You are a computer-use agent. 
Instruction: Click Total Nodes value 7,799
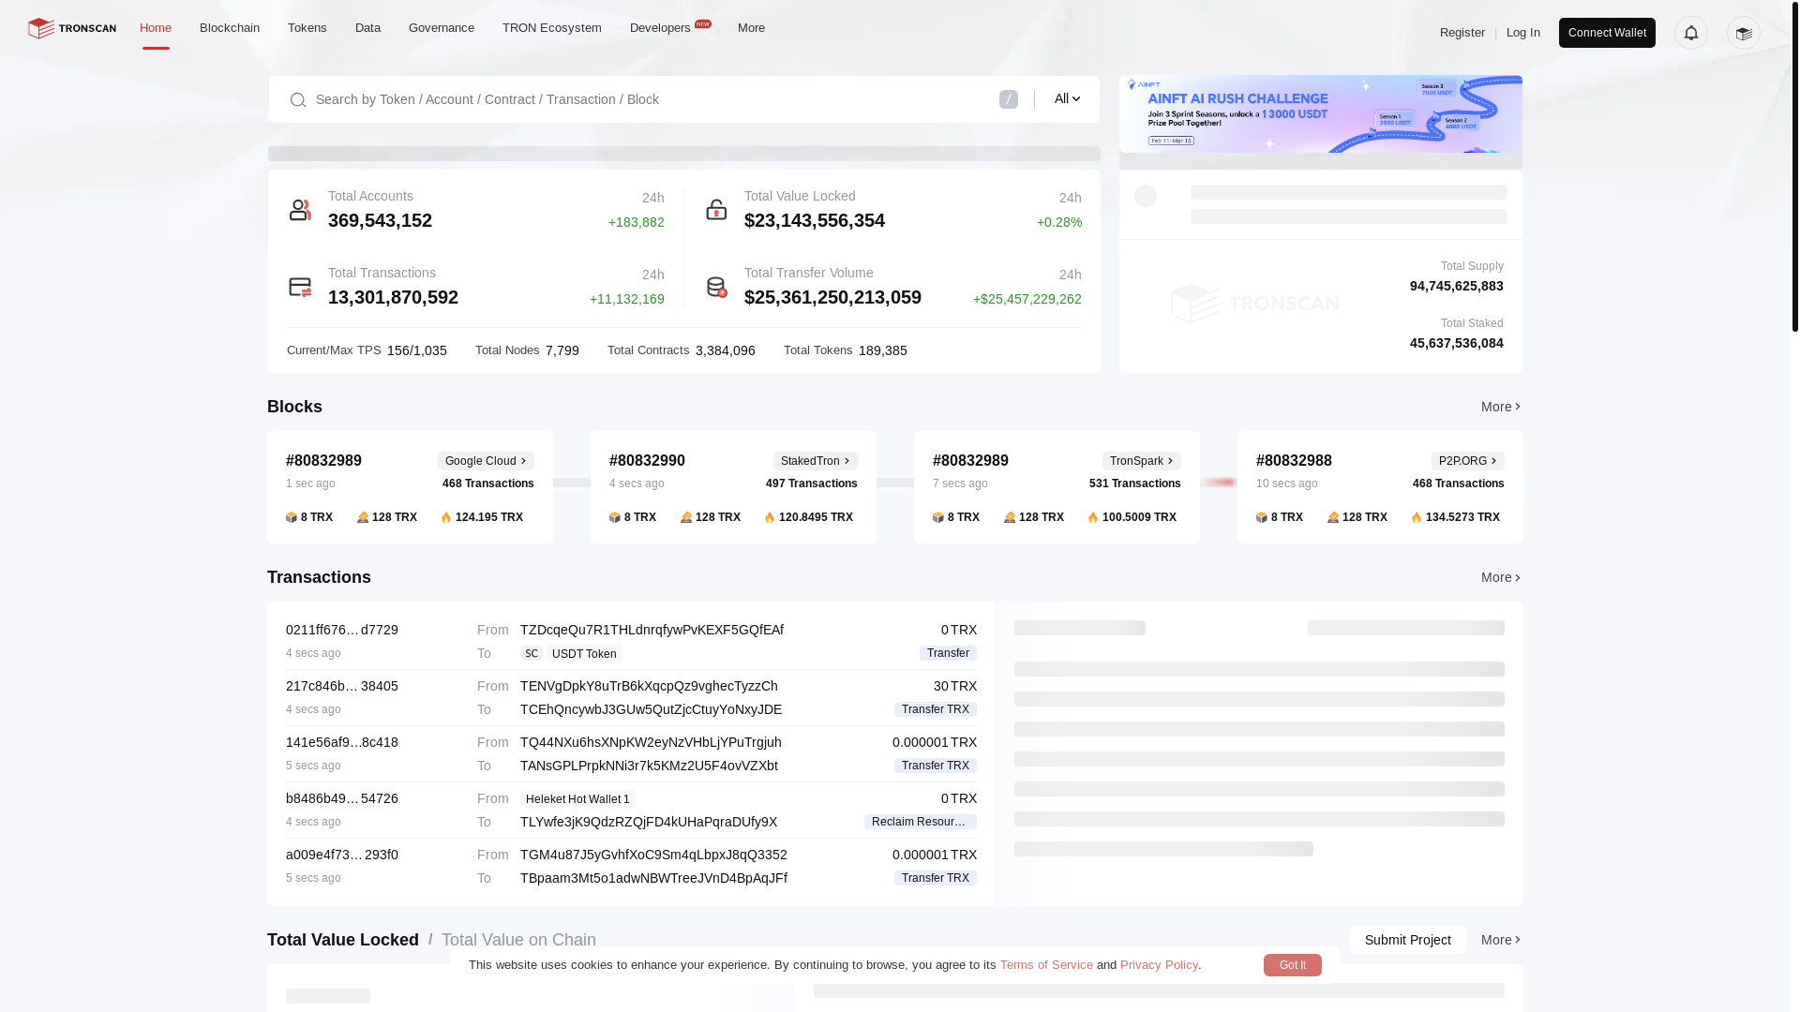pos(562,350)
